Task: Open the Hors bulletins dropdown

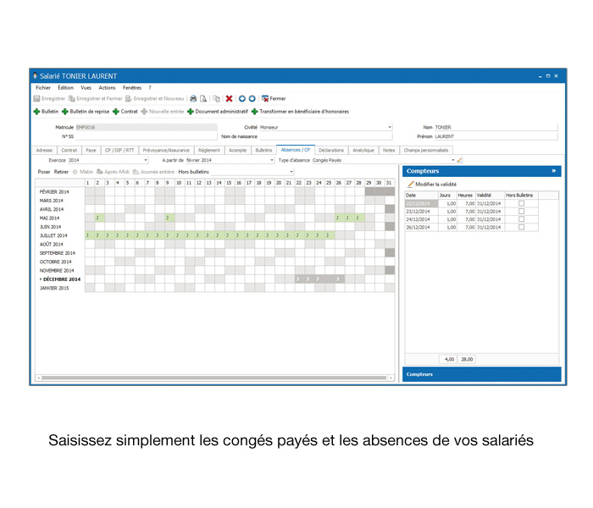Action: pyautogui.click(x=291, y=172)
